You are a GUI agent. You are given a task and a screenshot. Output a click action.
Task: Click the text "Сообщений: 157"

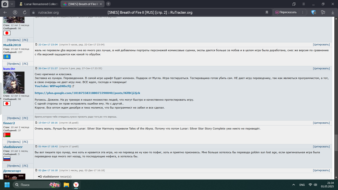pyautogui.click(x=13, y=52)
